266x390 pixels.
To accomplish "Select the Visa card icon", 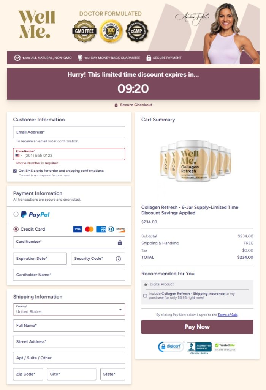I will click(78, 229).
